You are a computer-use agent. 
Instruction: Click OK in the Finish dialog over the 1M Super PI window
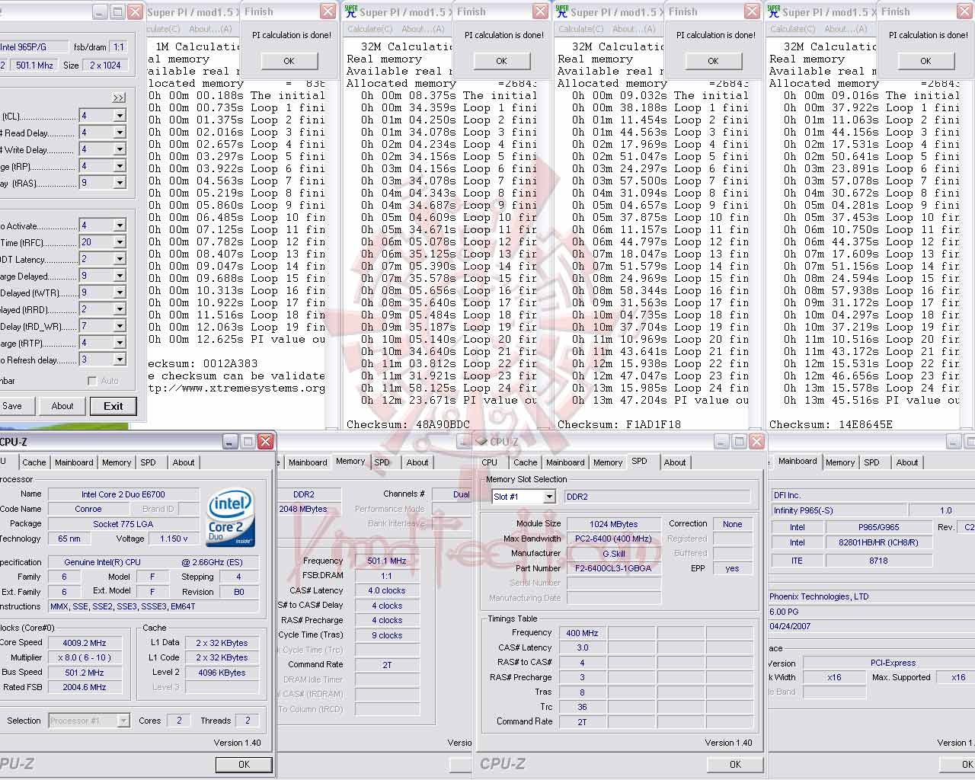click(289, 61)
